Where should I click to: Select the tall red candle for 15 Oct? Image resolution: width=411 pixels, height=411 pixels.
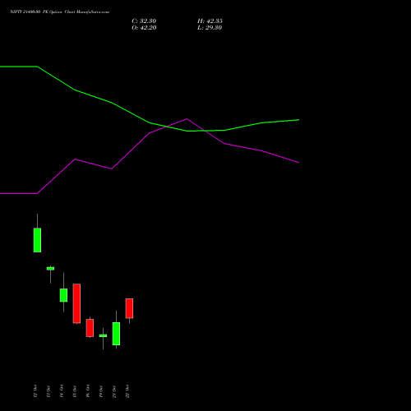click(76, 303)
